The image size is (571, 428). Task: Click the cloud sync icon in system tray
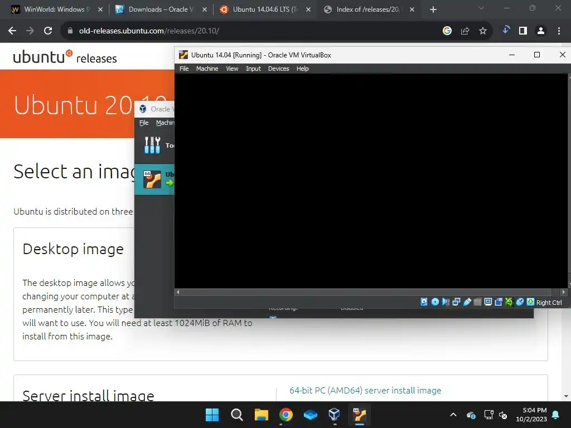coord(471,415)
